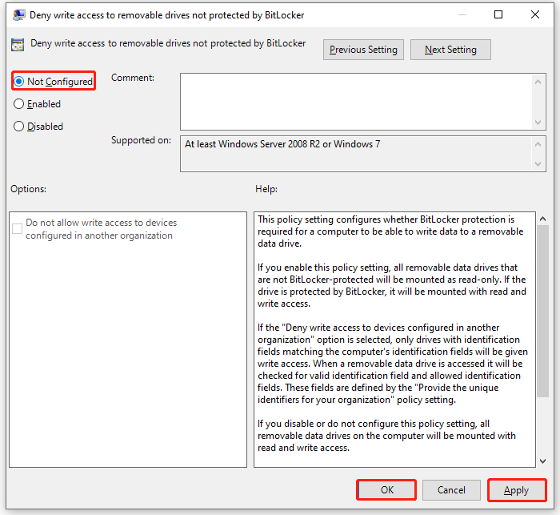Click the title bar policy icon

(x=18, y=15)
